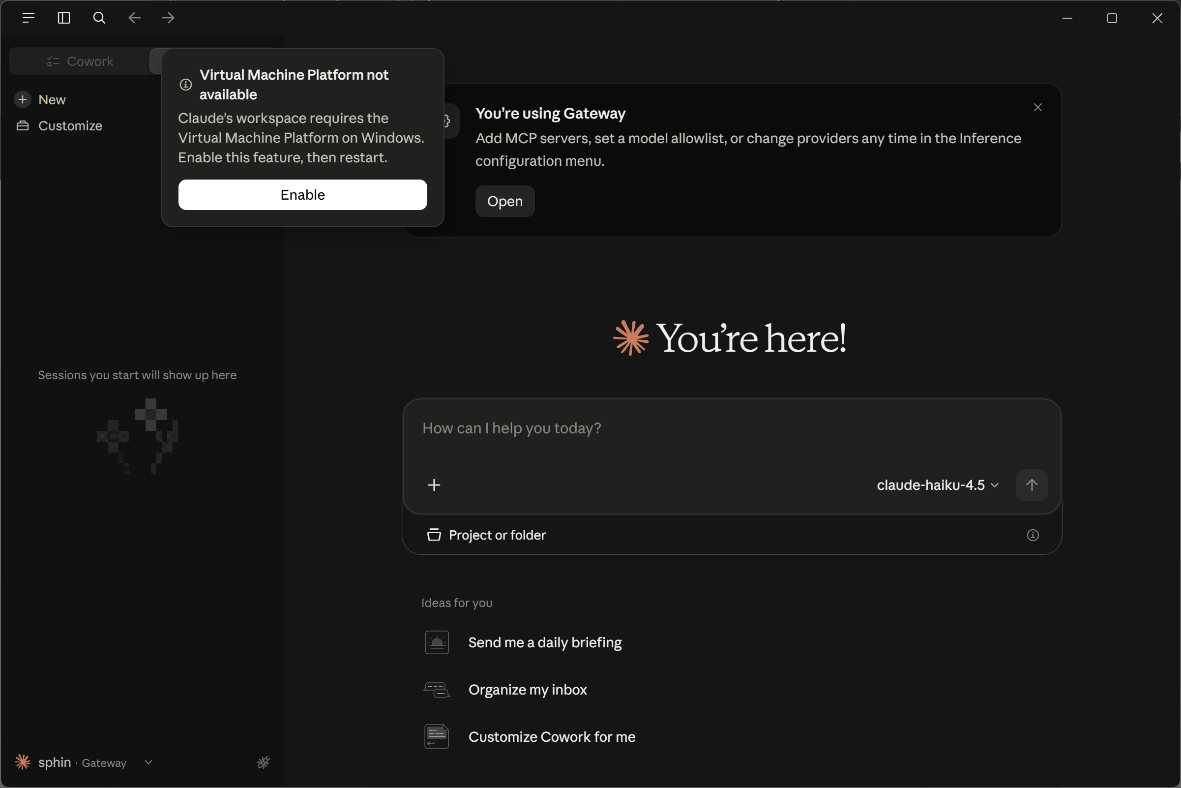Dismiss the Gateway banner with X
Image resolution: width=1181 pixels, height=788 pixels.
1038,107
